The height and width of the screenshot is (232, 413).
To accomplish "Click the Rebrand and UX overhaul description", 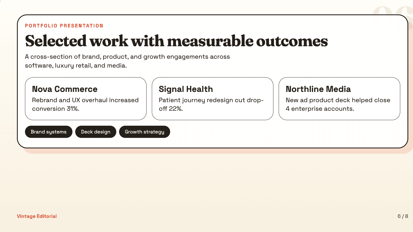I will 85,104.
